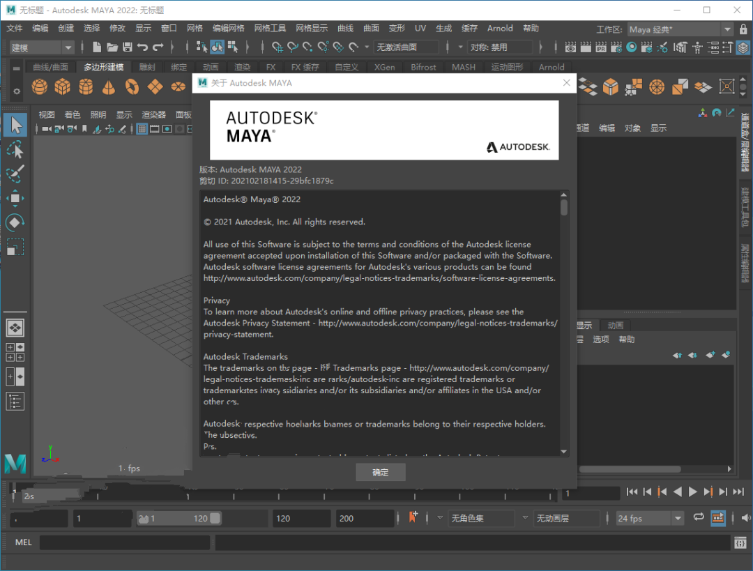
Task: Create a polygon cube from the shelf
Action: tap(63, 87)
